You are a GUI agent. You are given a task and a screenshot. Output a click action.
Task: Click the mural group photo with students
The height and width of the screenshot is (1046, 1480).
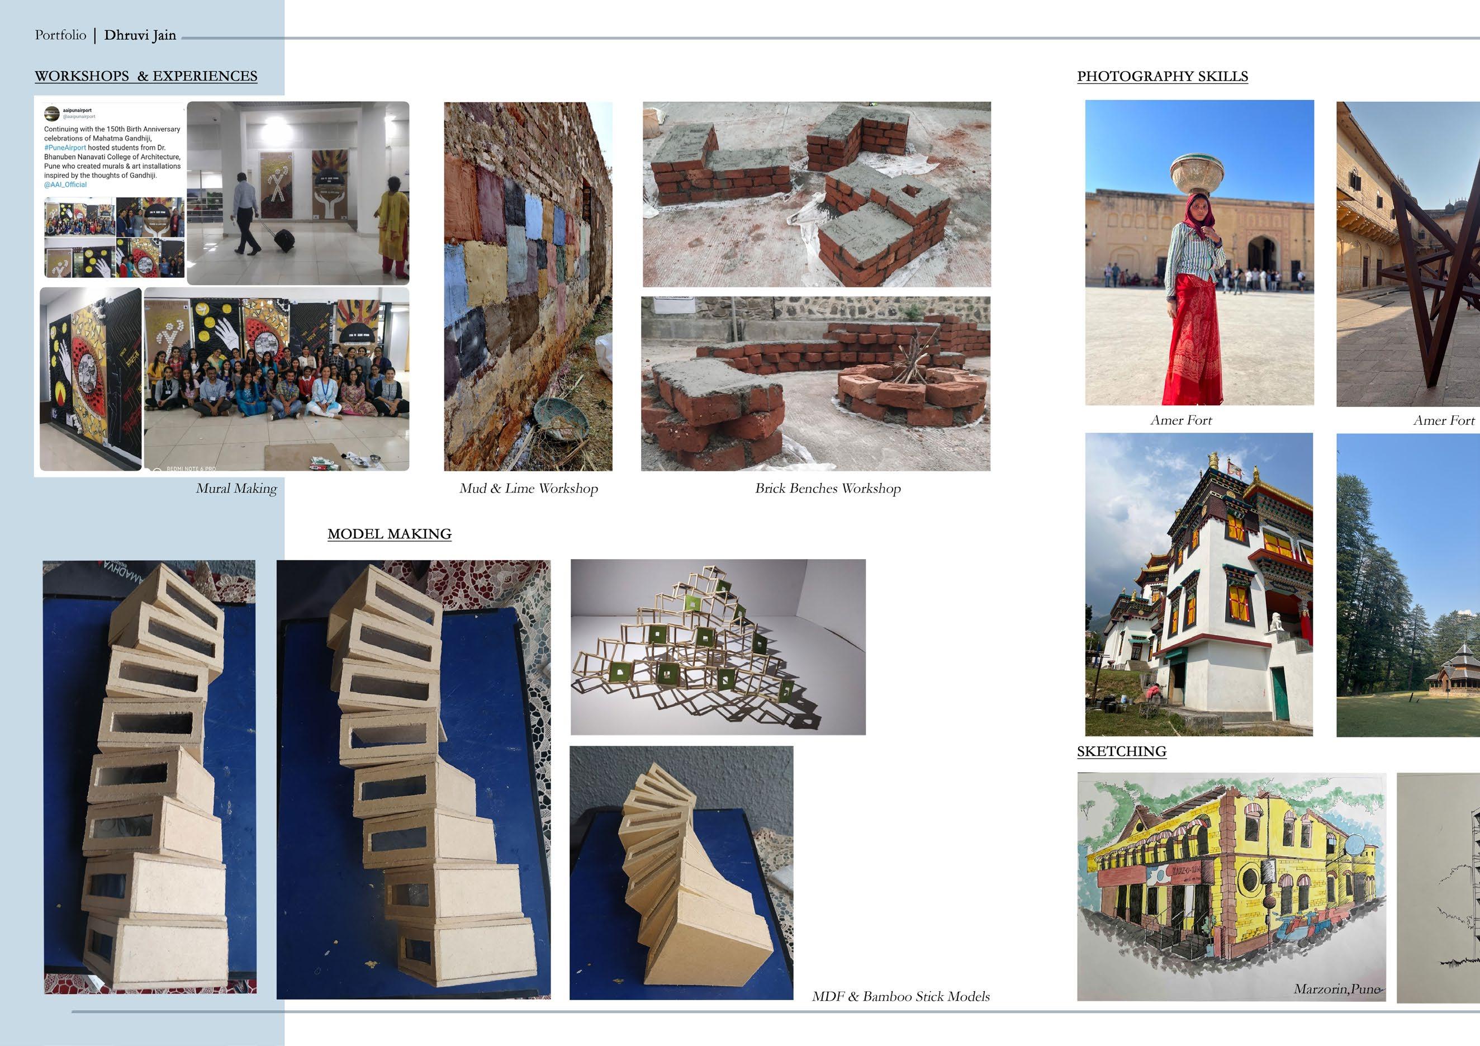pos(276,378)
